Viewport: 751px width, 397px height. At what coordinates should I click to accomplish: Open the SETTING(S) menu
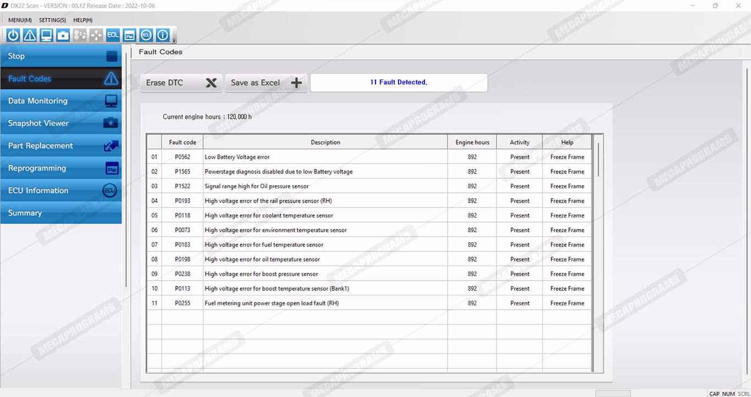tap(52, 20)
